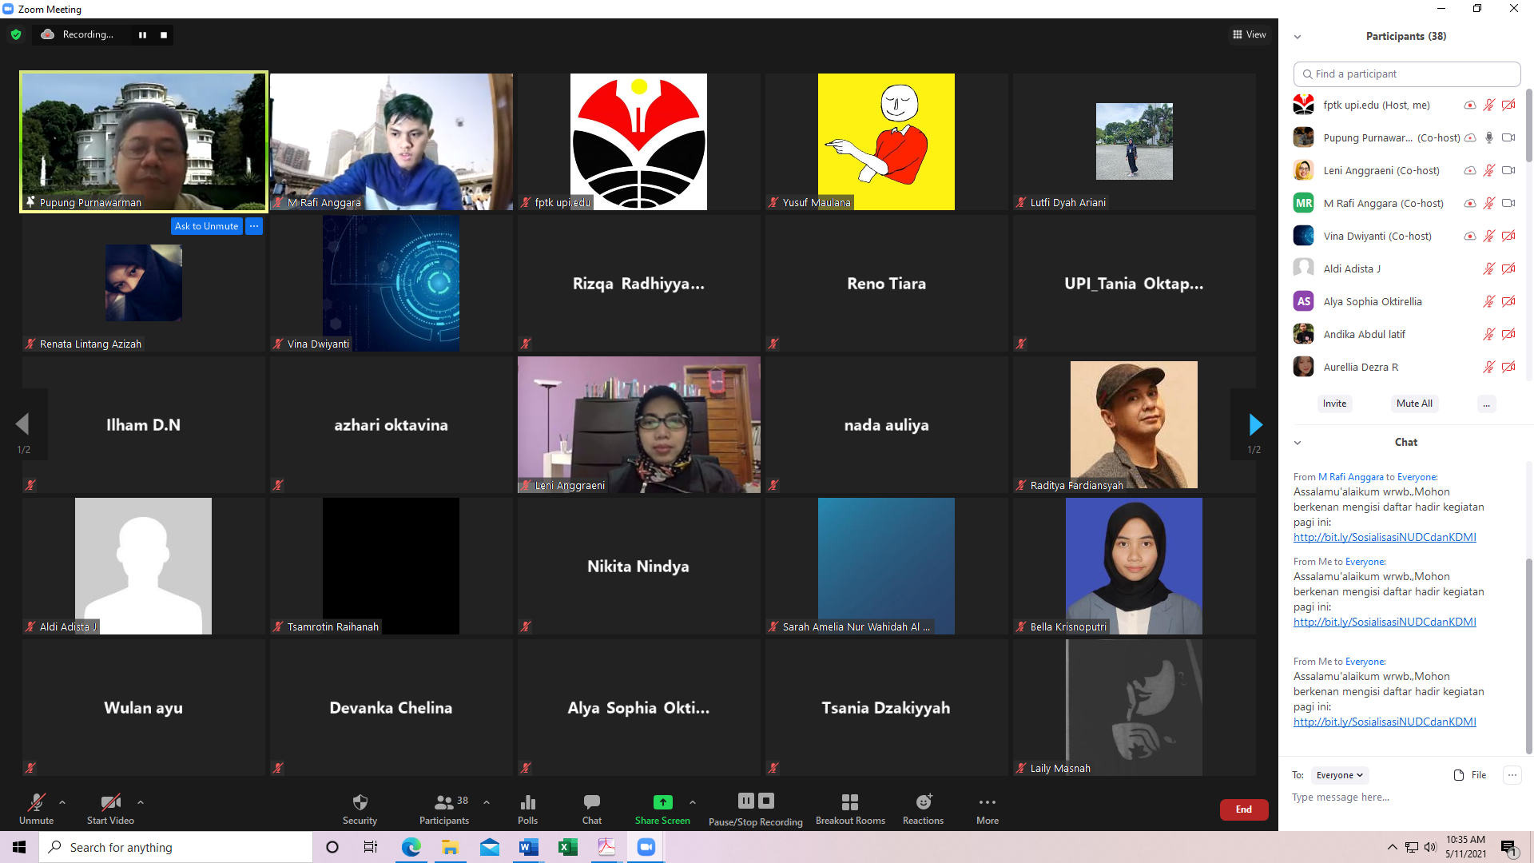Open the Polls icon in toolbar
This screenshot has width=1534, height=863.
pyautogui.click(x=527, y=802)
